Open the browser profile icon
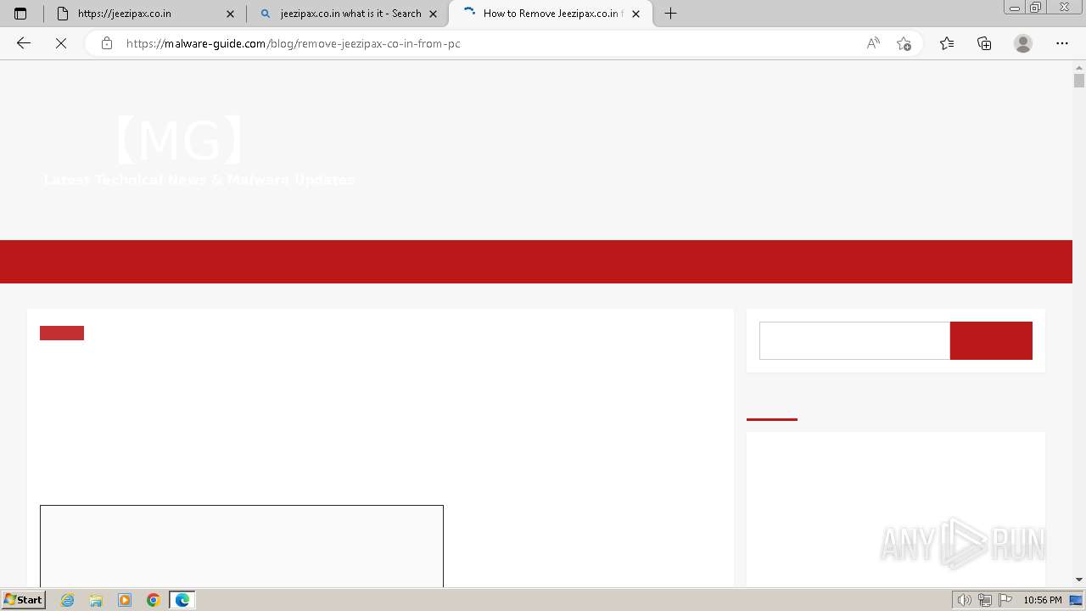The image size is (1086, 611). [x=1023, y=43]
